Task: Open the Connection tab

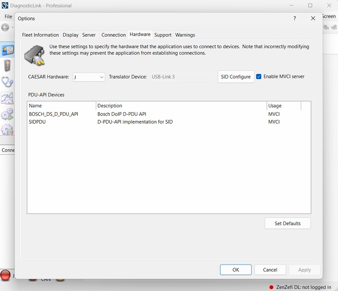Action: point(114,35)
